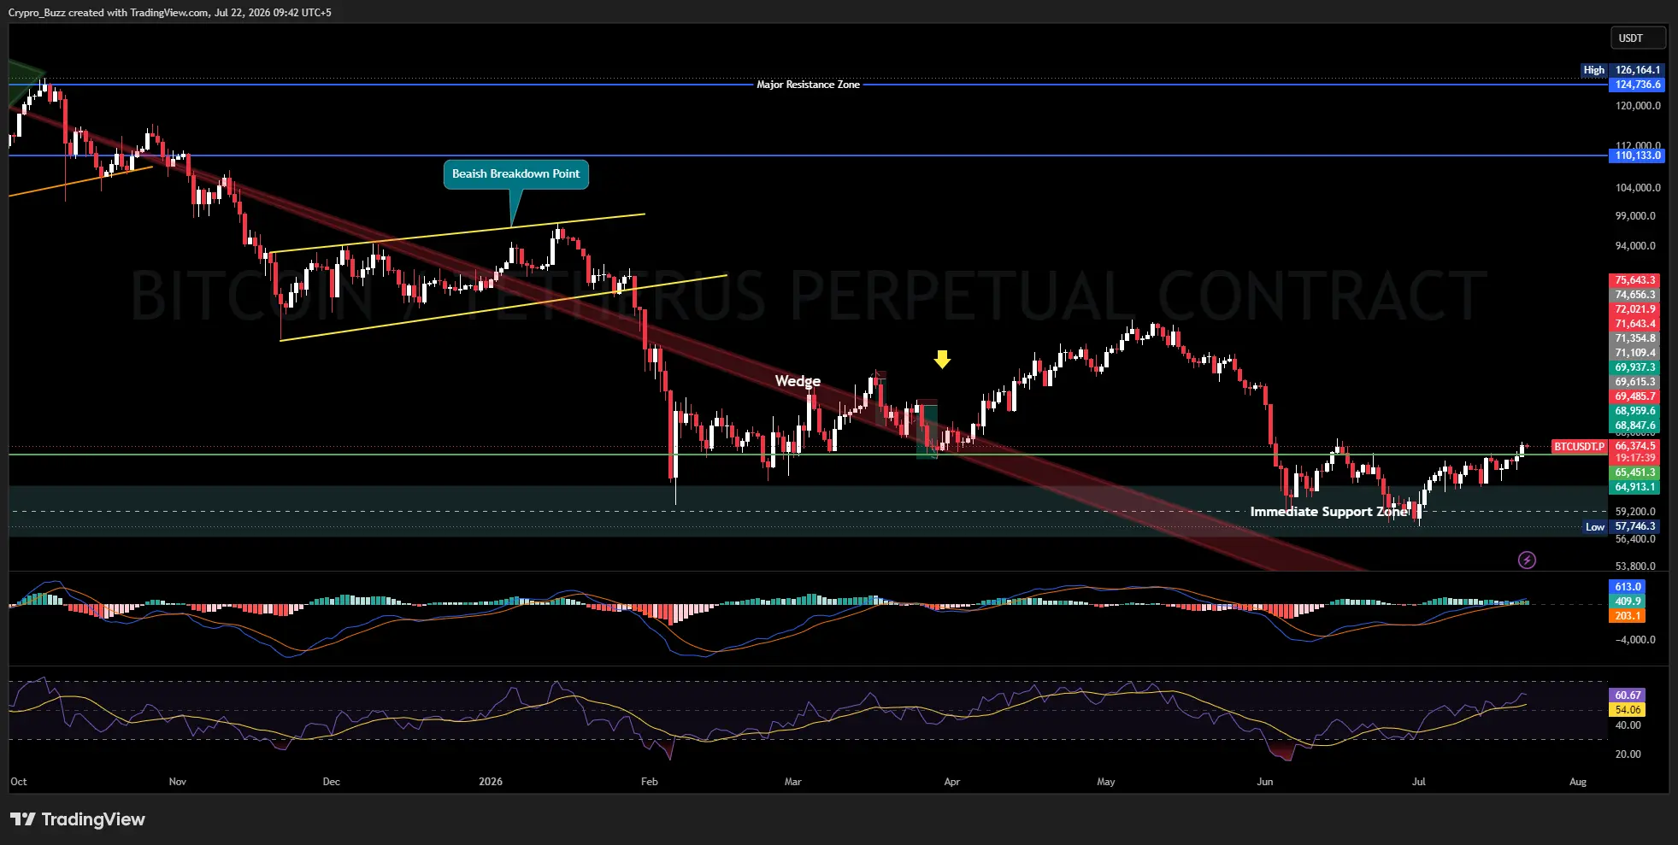
Task: Click the 71,109.4 gray price label
Action: coord(1635,353)
